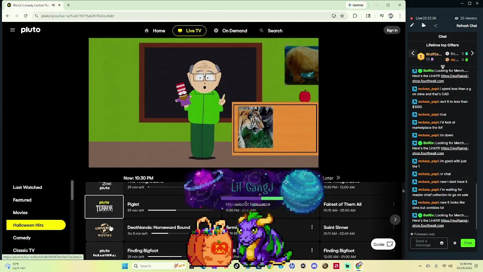
Task: Mute the Comedy Central tab audio
Action: tap(53, 5)
